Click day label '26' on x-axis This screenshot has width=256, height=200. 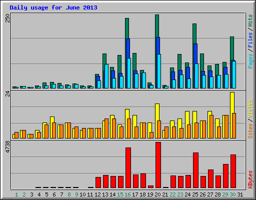202,194
